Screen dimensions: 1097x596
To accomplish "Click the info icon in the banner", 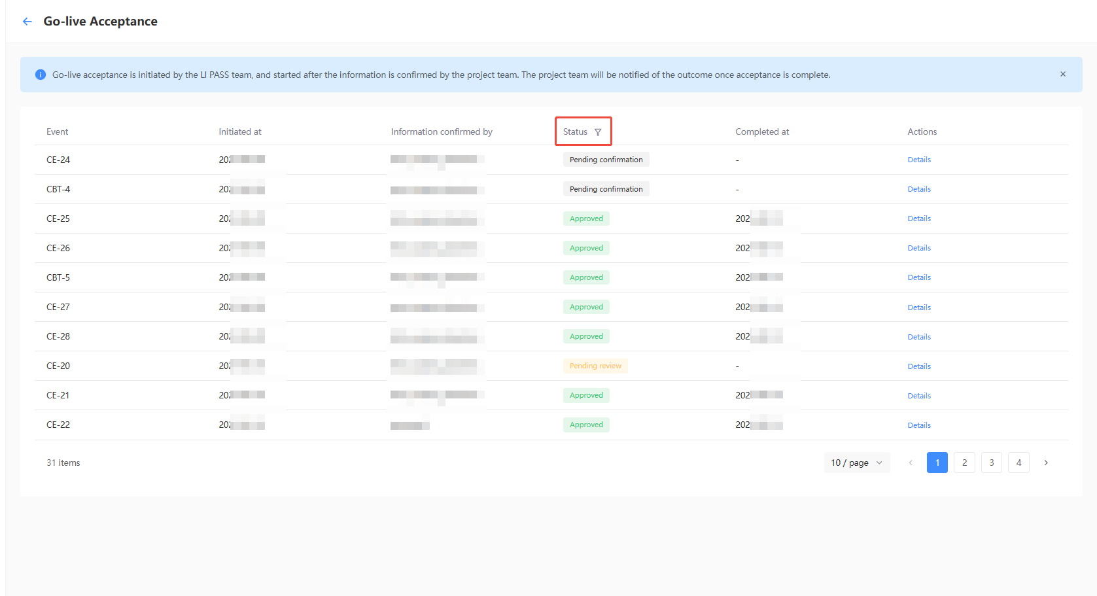I will 41,75.
